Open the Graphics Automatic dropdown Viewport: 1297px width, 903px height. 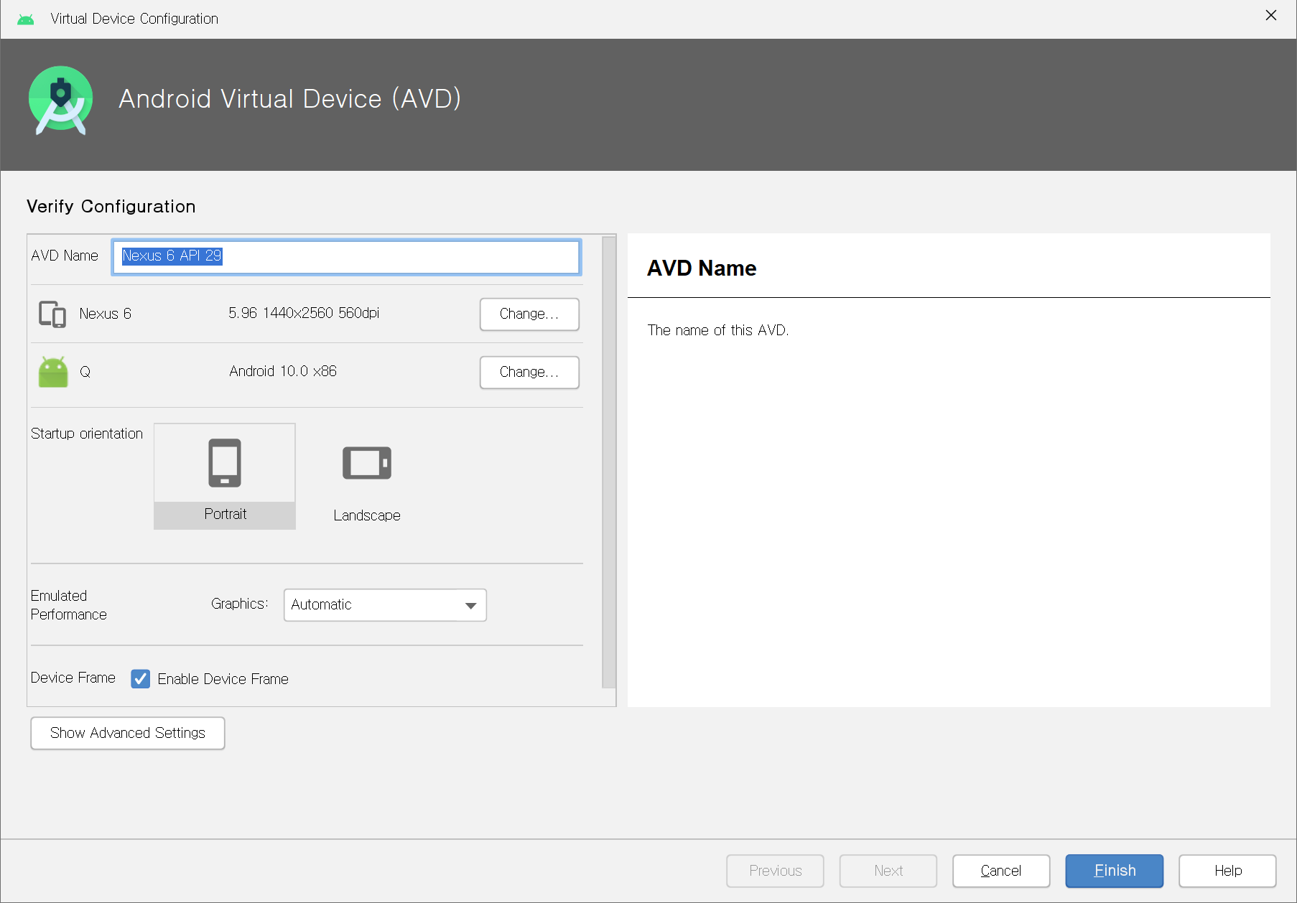(385, 605)
